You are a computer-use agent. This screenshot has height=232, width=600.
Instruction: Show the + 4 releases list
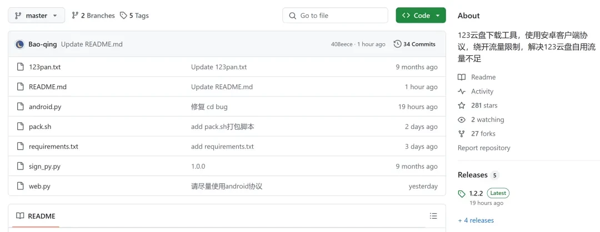coord(476,220)
